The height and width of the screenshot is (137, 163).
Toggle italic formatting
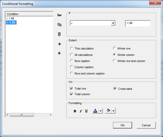81,111
